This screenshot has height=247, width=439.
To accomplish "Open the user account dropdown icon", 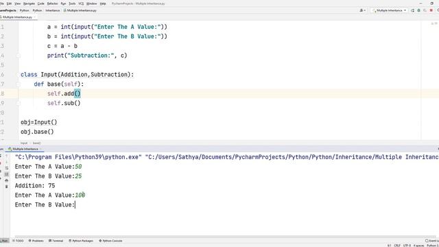I will [x=363, y=10].
